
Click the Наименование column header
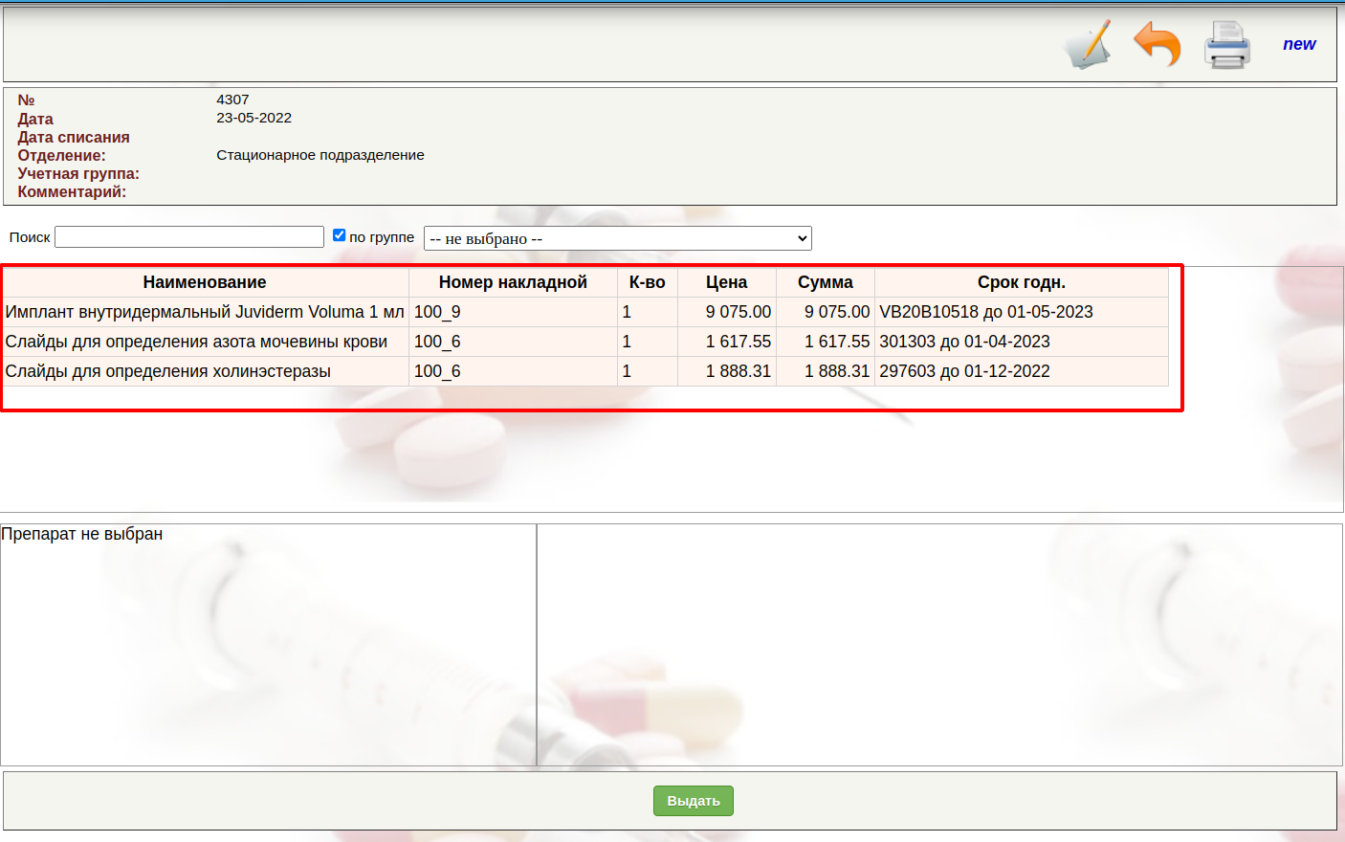[205, 282]
